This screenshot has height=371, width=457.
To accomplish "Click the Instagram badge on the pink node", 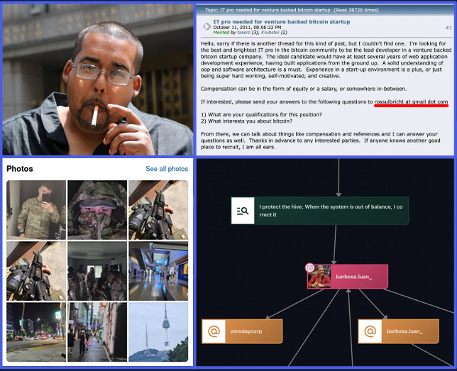I will tap(309, 267).
